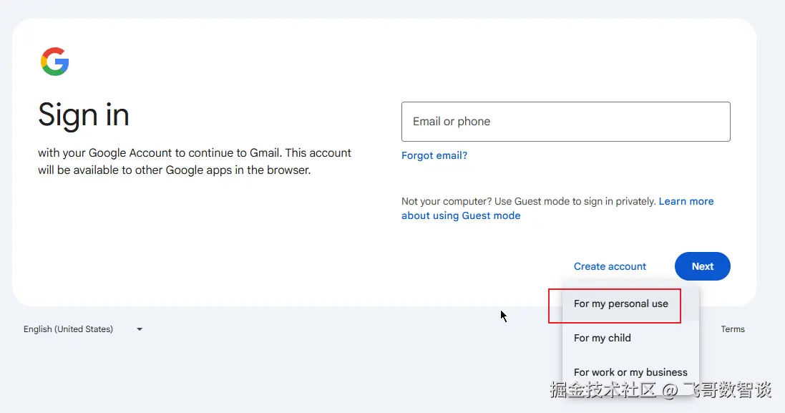The image size is (785, 413).
Task: Click the Google logo
Action: (54, 62)
